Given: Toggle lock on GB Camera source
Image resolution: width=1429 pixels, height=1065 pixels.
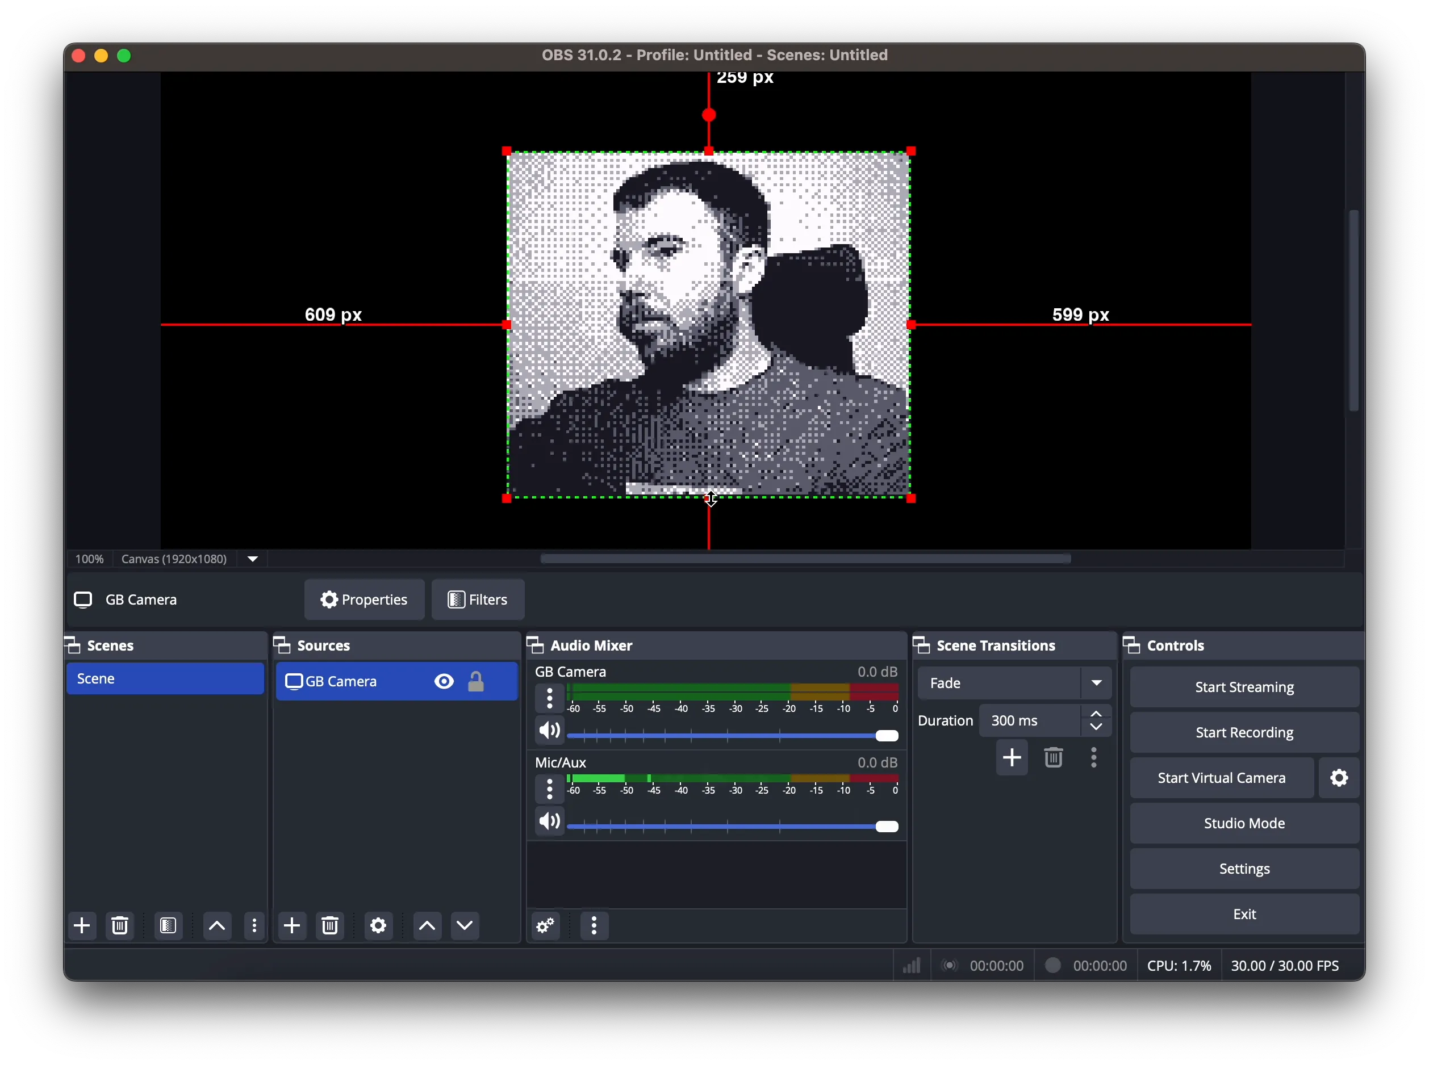Looking at the screenshot, I should (477, 682).
